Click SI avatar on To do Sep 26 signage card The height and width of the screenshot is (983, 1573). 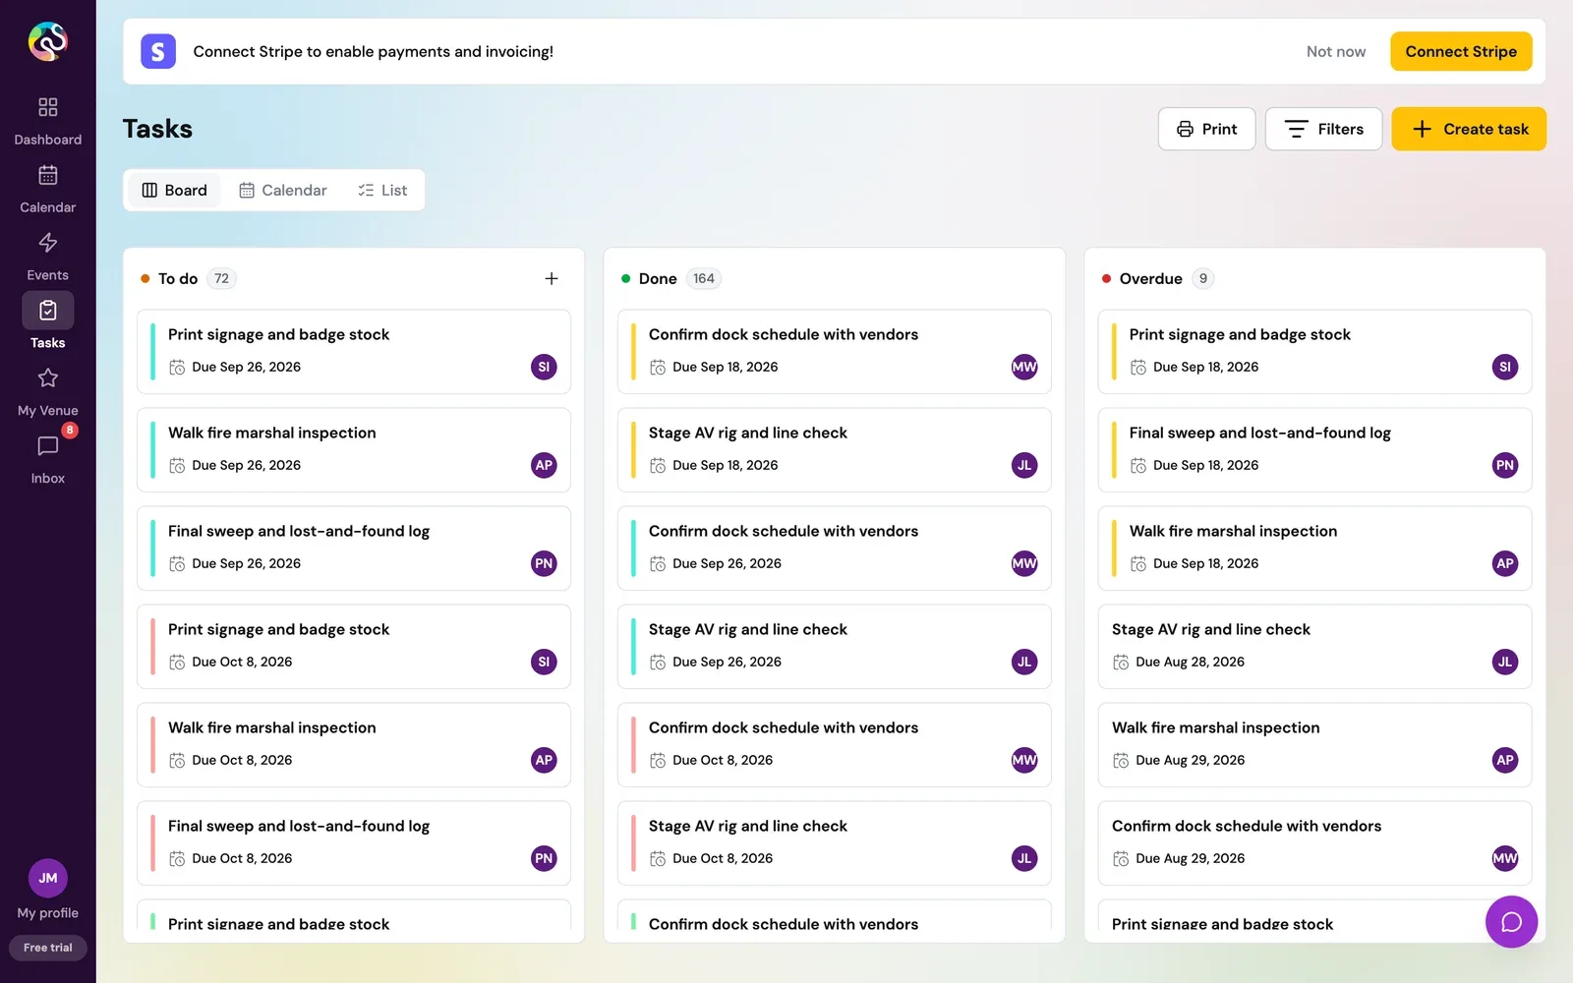click(544, 367)
